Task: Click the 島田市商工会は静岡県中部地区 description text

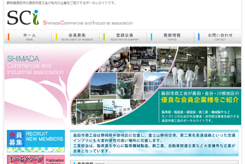Action: (154, 143)
